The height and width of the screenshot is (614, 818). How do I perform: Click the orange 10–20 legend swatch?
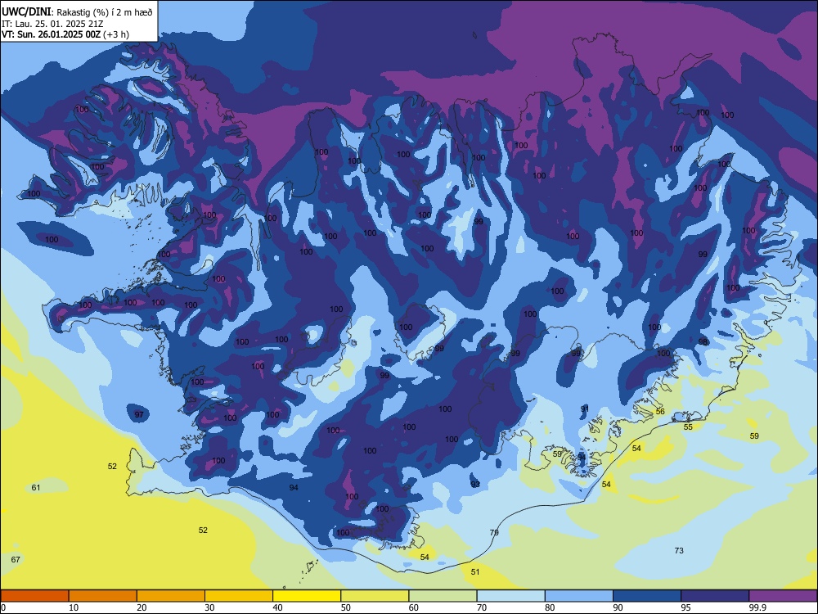tap(103, 596)
